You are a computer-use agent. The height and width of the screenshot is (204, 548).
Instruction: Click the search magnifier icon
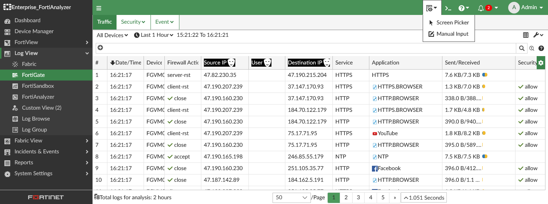pyautogui.click(x=521, y=48)
